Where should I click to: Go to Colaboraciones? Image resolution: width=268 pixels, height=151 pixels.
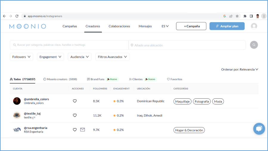(x=119, y=26)
